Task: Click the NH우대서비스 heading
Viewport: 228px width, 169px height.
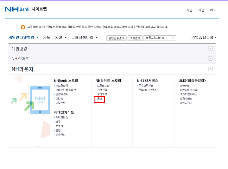Action: tap(148, 81)
